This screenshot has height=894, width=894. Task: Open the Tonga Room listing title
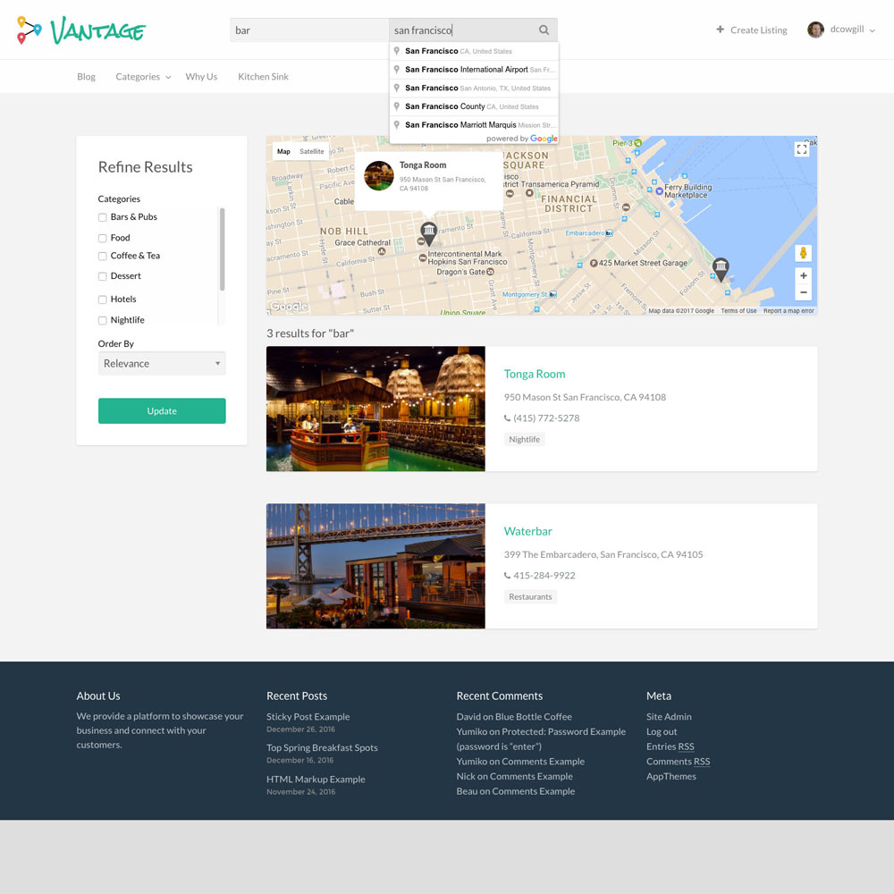click(x=535, y=374)
